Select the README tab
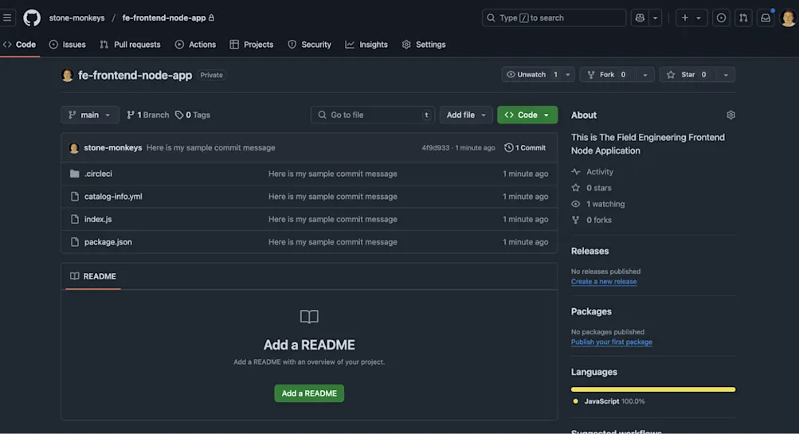This screenshot has width=799, height=434. 92,276
